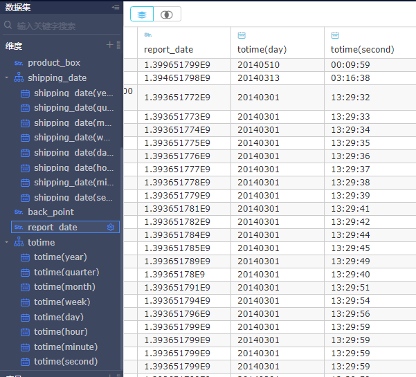This screenshot has height=377, width=416.
Task: Select cell 13:29:40
Action: click(x=370, y=275)
